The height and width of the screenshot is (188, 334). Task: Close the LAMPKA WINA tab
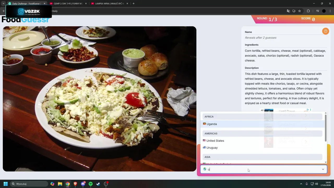tap(128, 4)
